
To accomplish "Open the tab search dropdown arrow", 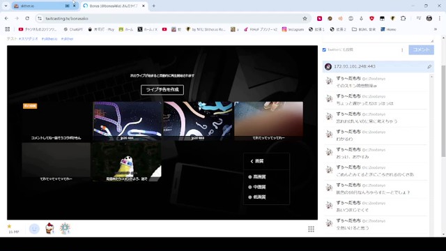I will click(x=6, y=6).
